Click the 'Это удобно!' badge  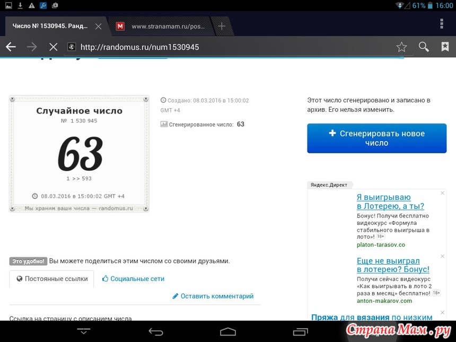pos(28,261)
